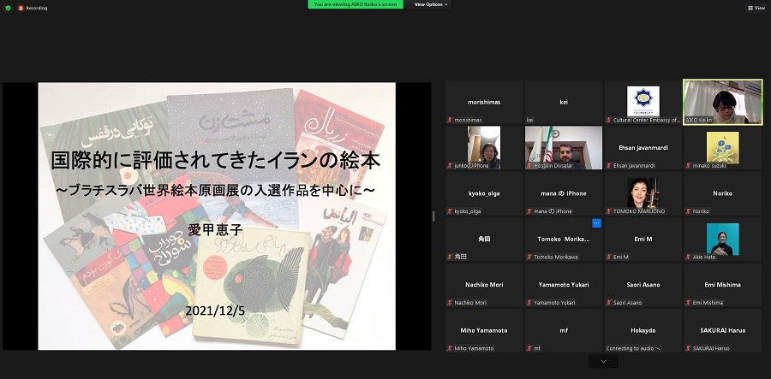The height and width of the screenshot is (379, 771).
Task: Select TOMOKO MARUONO's profile picture tile
Action: (642, 192)
